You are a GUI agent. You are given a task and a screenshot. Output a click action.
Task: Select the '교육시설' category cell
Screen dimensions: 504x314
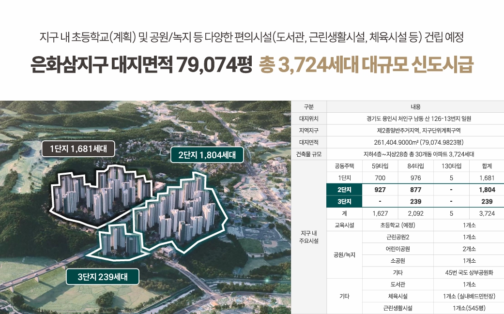pyautogui.click(x=344, y=225)
